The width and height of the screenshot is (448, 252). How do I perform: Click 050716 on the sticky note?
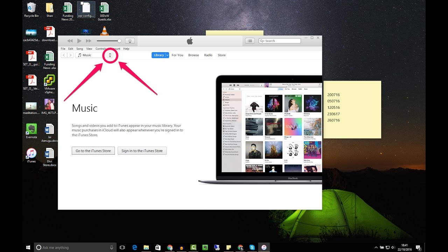tap(334, 101)
